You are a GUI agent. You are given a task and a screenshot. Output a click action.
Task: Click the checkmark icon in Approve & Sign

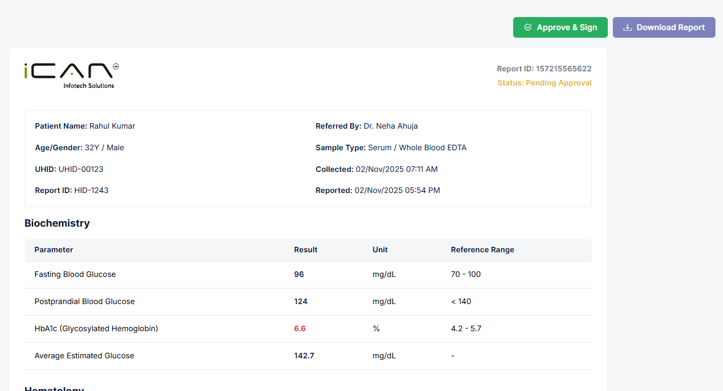tap(528, 28)
